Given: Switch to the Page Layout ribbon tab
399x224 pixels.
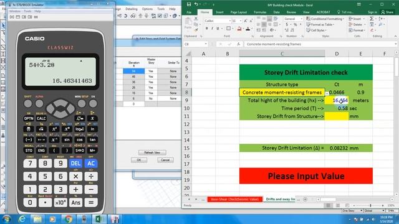Looking at the screenshot, I should click(x=238, y=12).
